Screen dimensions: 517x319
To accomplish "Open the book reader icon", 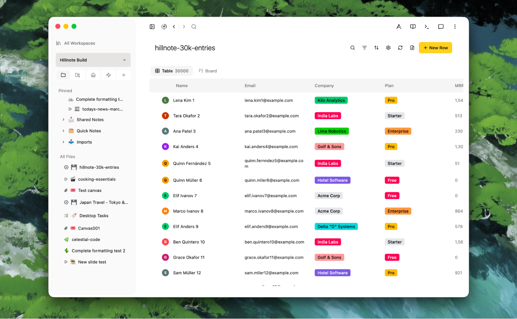I will pyautogui.click(x=412, y=27).
